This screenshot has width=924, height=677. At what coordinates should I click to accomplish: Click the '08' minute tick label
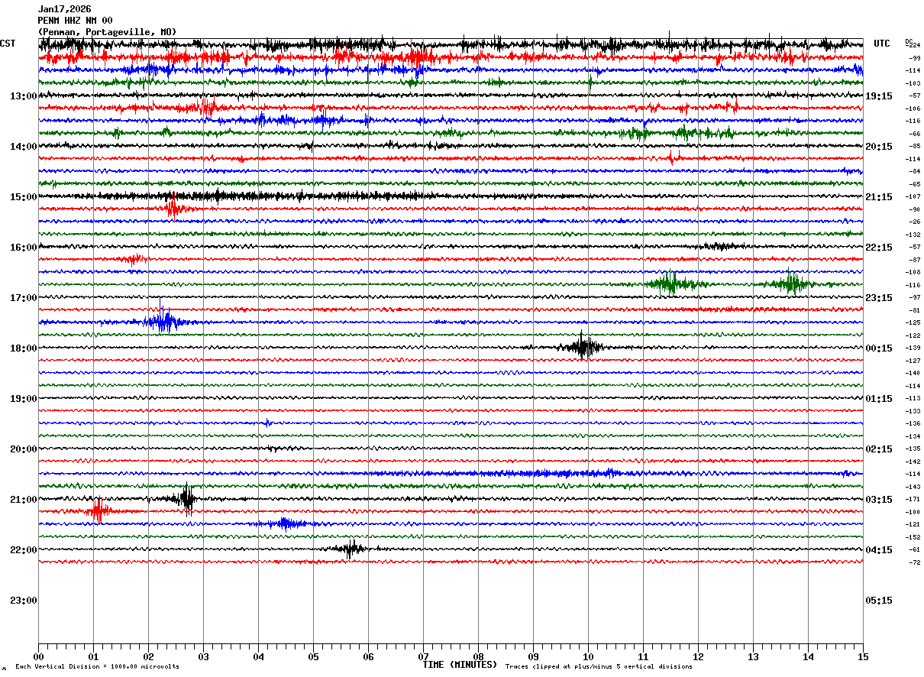[x=478, y=656]
